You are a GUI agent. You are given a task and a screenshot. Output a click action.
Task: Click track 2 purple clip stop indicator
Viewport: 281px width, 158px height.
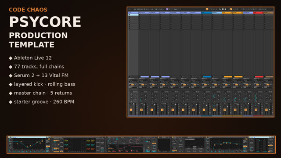[144, 77]
